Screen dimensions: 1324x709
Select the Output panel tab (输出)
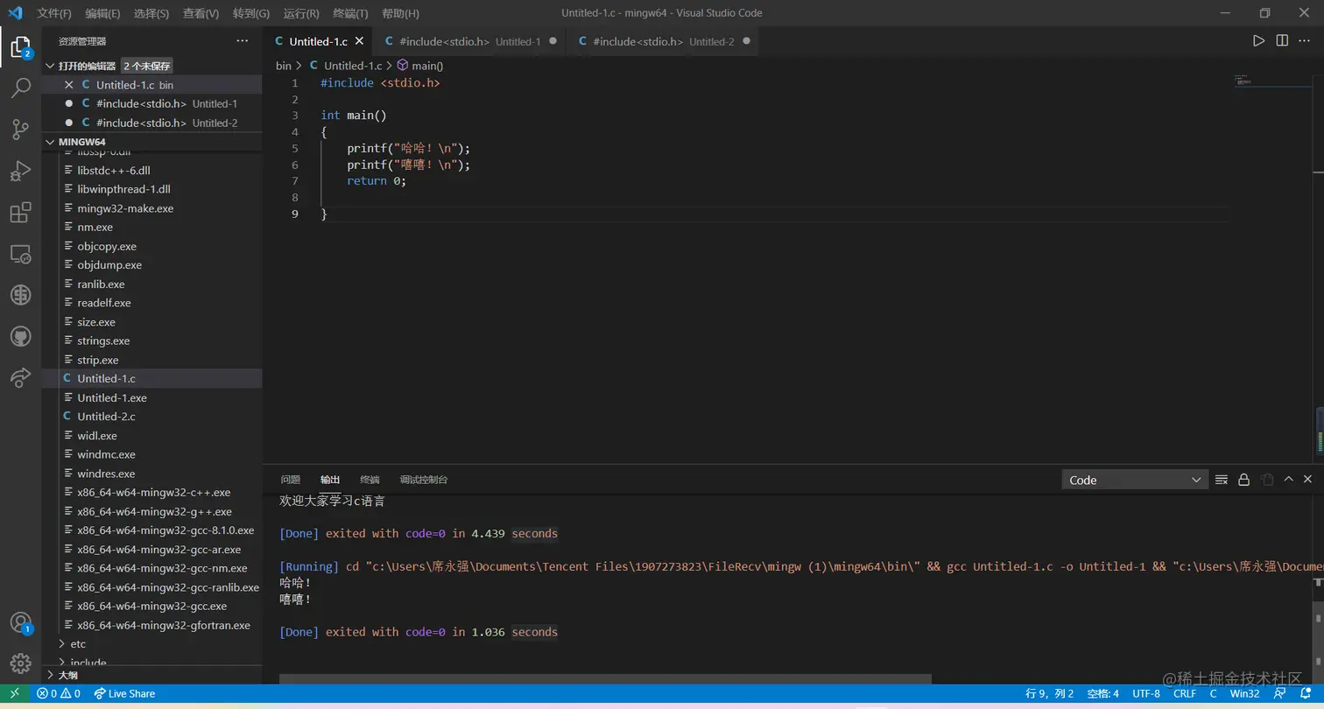[x=330, y=480]
